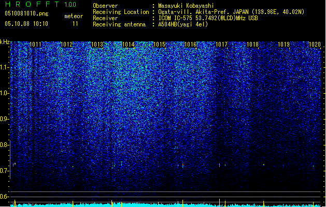Click time marker 1016
Screen dimensions: 326x207
tap(190, 45)
